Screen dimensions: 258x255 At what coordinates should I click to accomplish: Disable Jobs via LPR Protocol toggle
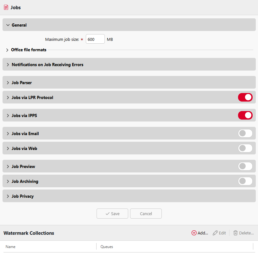[x=245, y=97]
